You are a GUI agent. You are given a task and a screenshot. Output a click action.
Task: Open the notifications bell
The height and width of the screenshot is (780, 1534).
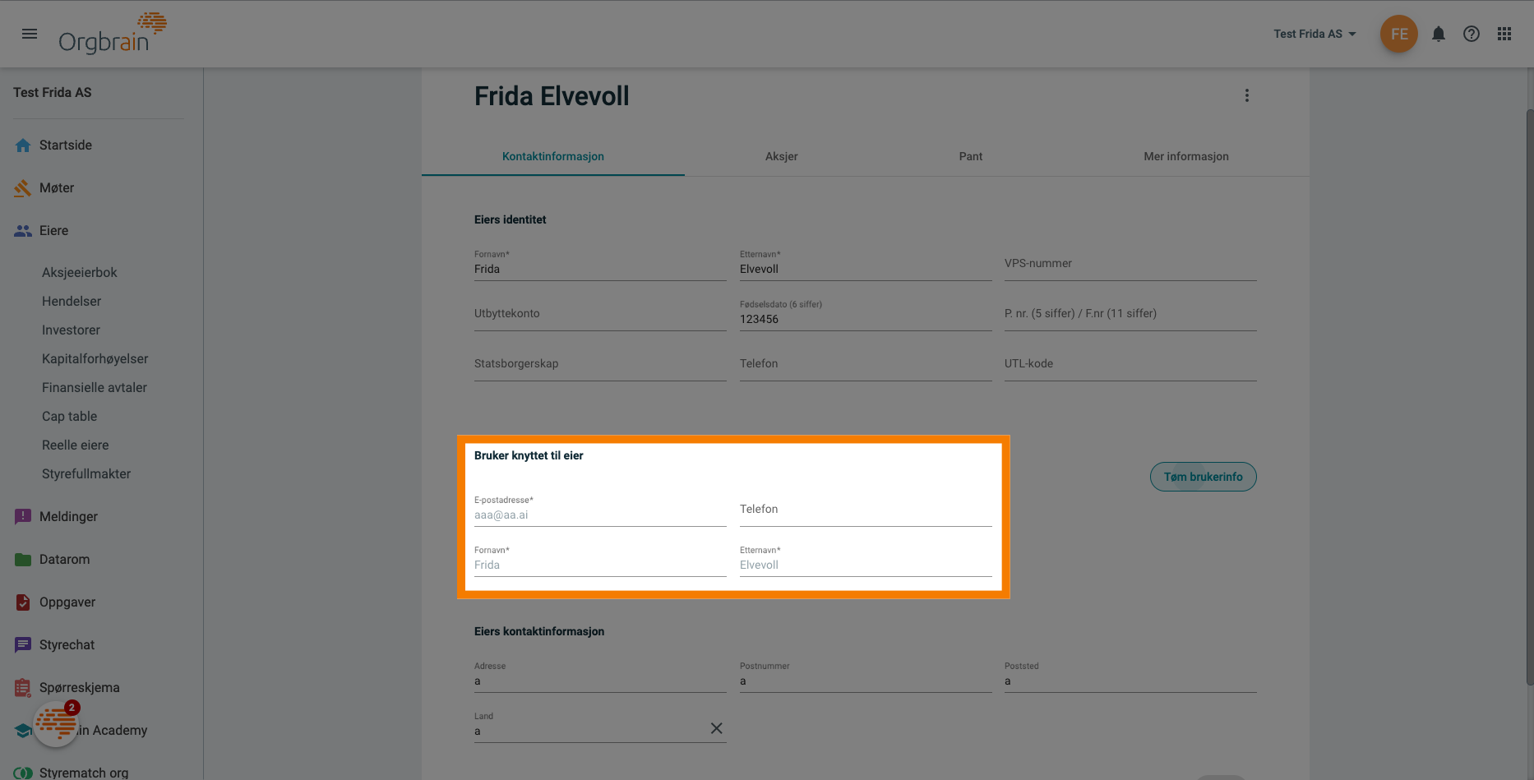click(x=1439, y=34)
